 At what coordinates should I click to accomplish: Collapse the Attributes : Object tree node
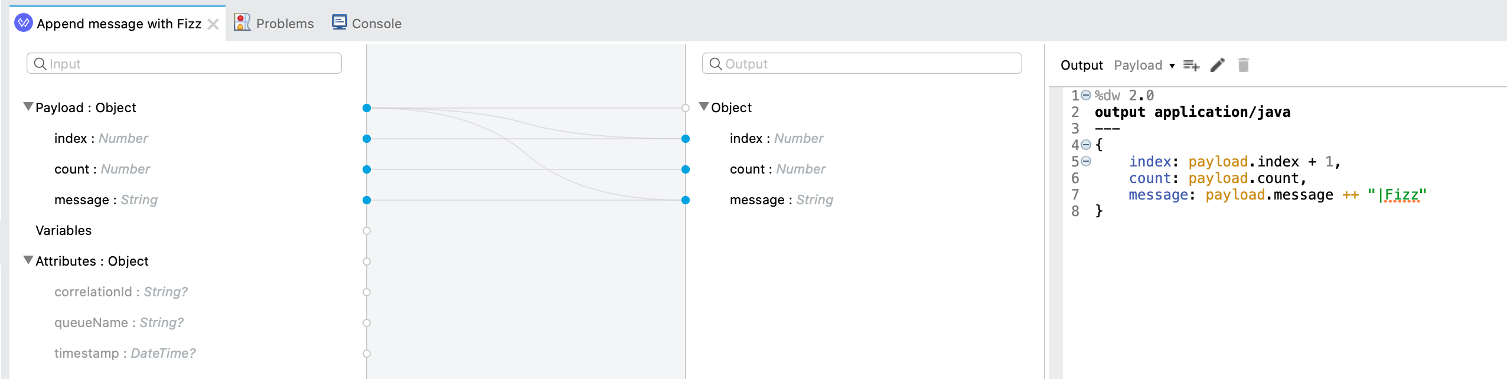(x=28, y=260)
